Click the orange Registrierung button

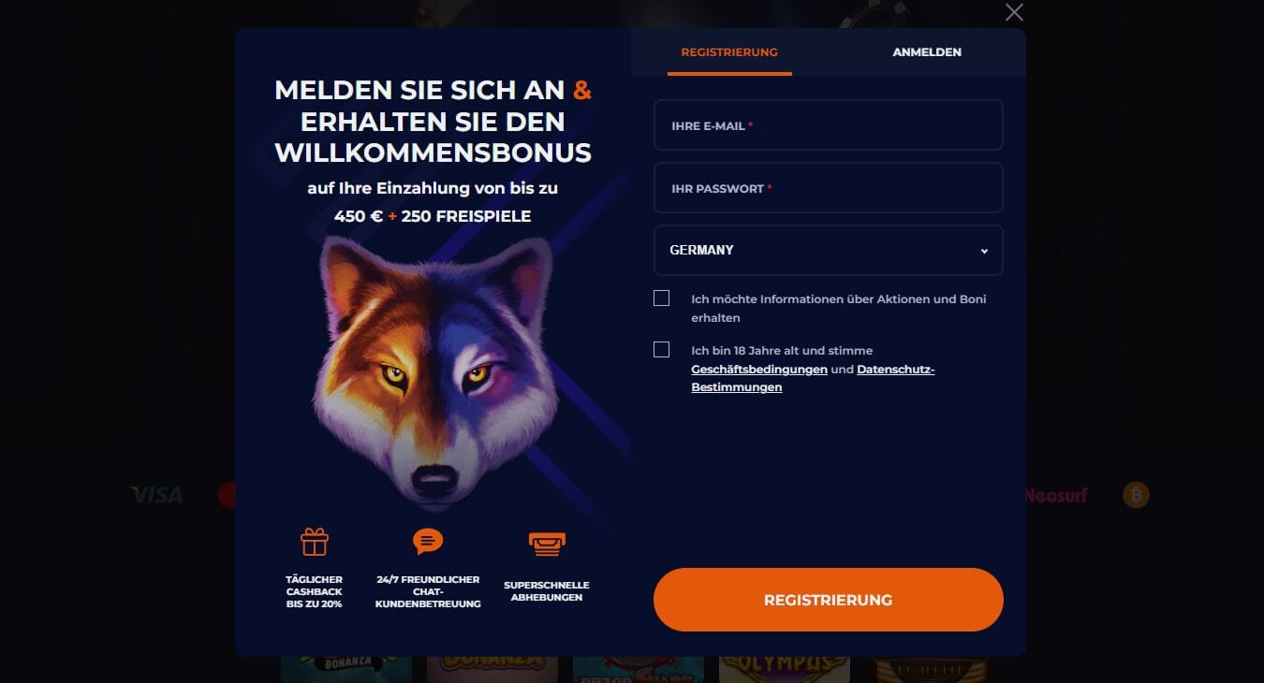(829, 600)
